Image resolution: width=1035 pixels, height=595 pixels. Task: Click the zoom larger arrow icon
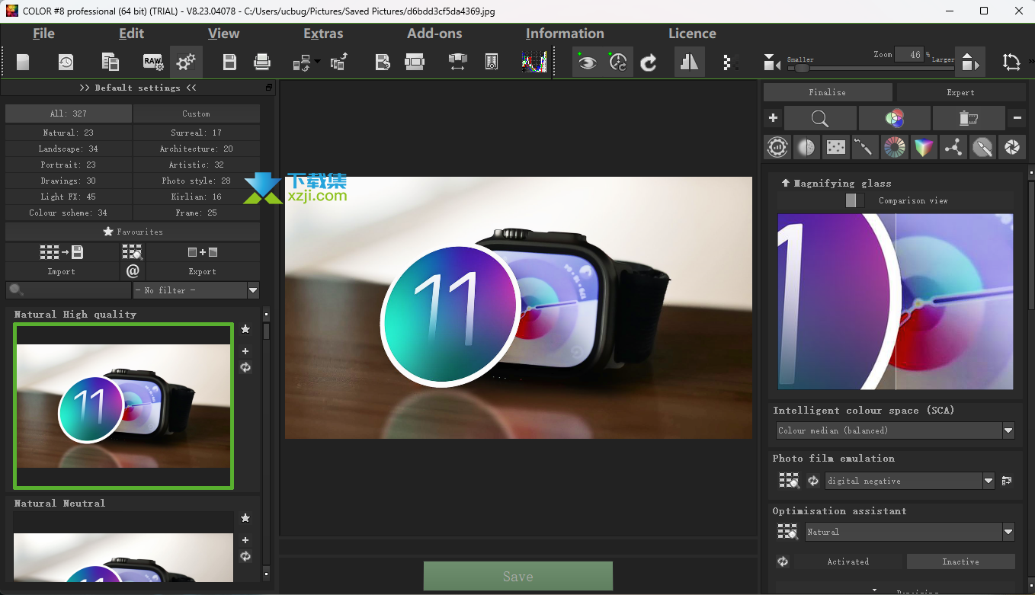click(x=969, y=62)
